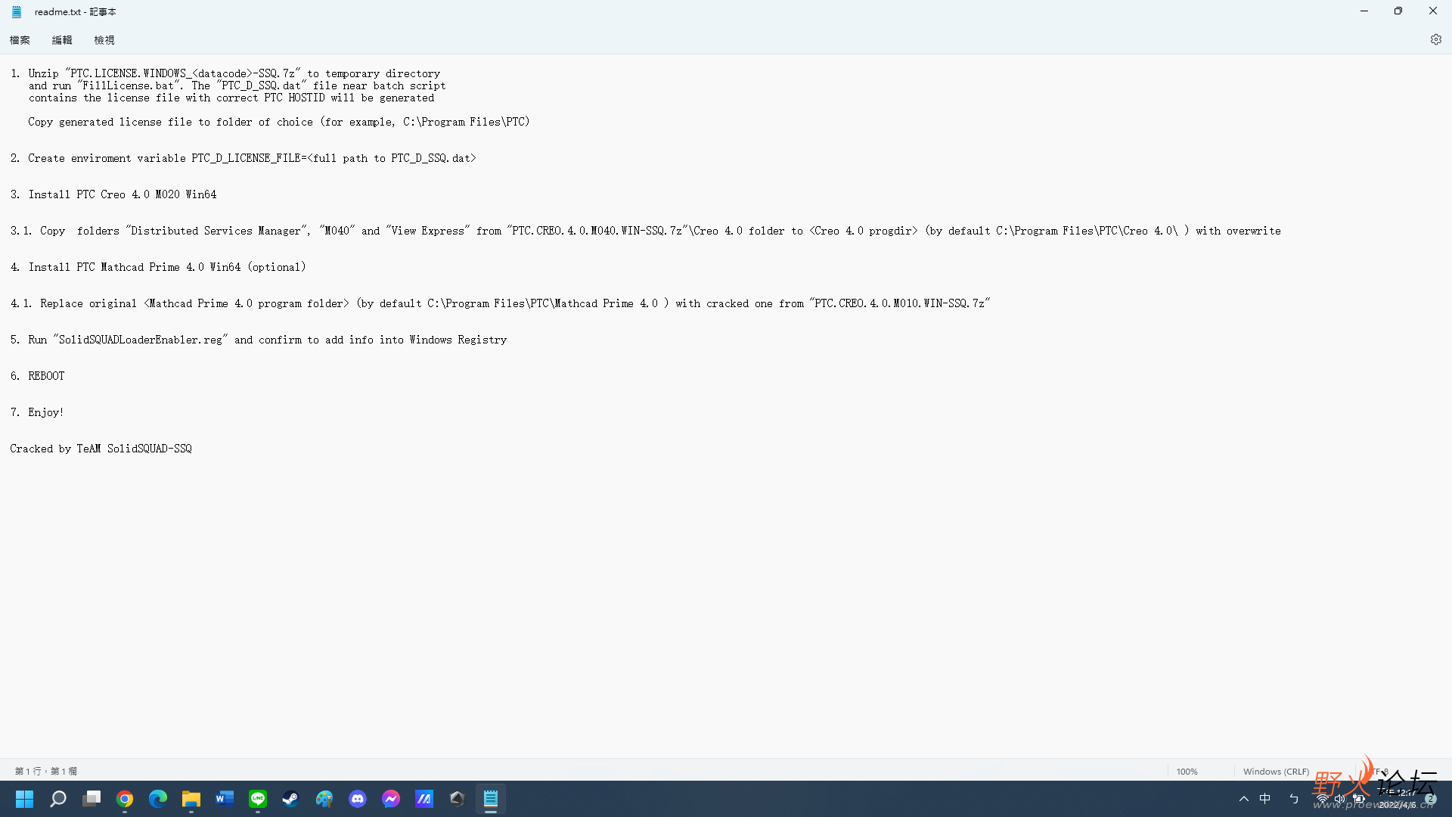Click on "SolidSQUADLoaderEnabler.reg" text
Viewport: 1452px width, 817px height.
point(141,340)
